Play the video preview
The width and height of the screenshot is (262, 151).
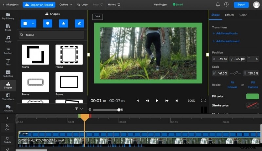coord(157,101)
